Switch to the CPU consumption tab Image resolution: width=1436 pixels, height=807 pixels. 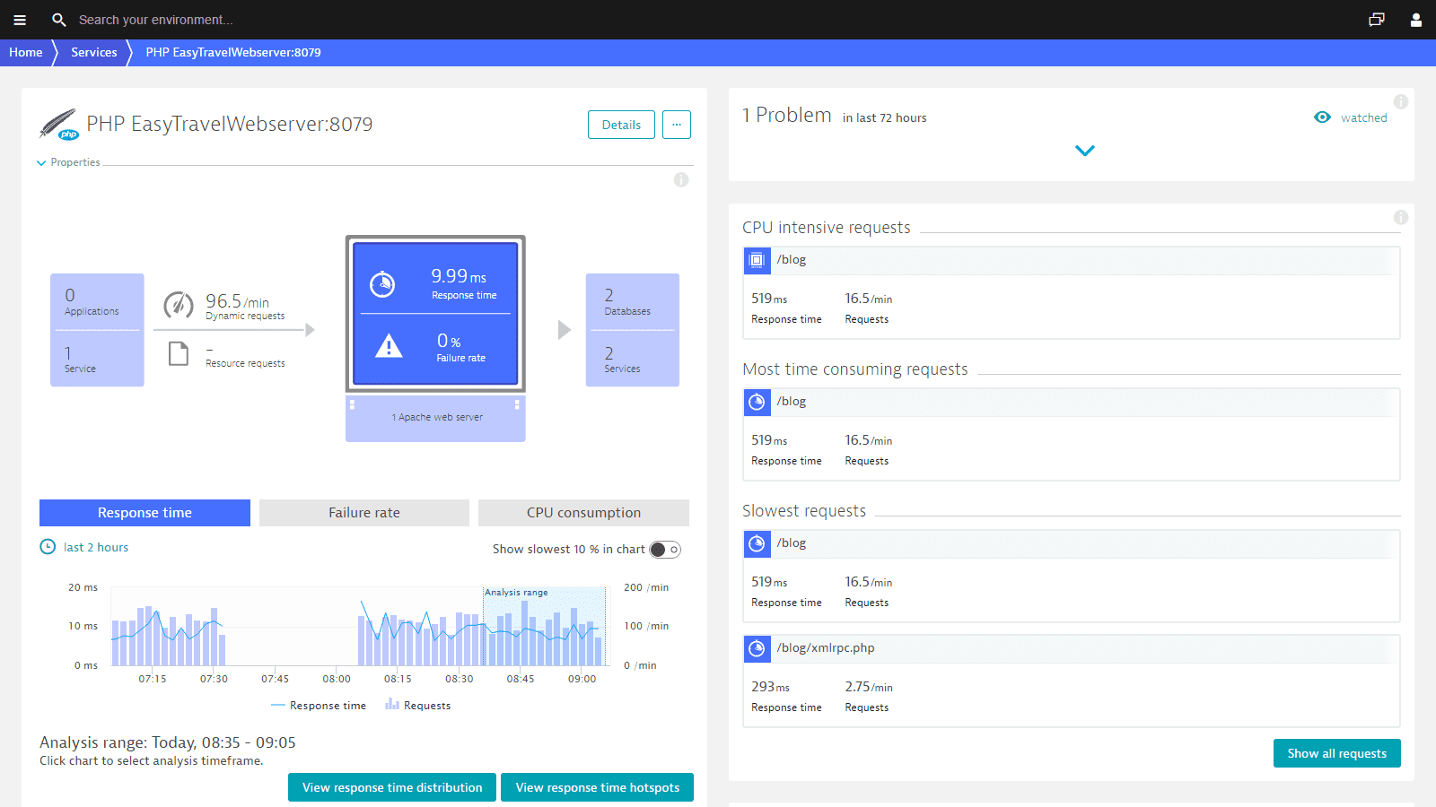(583, 513)
